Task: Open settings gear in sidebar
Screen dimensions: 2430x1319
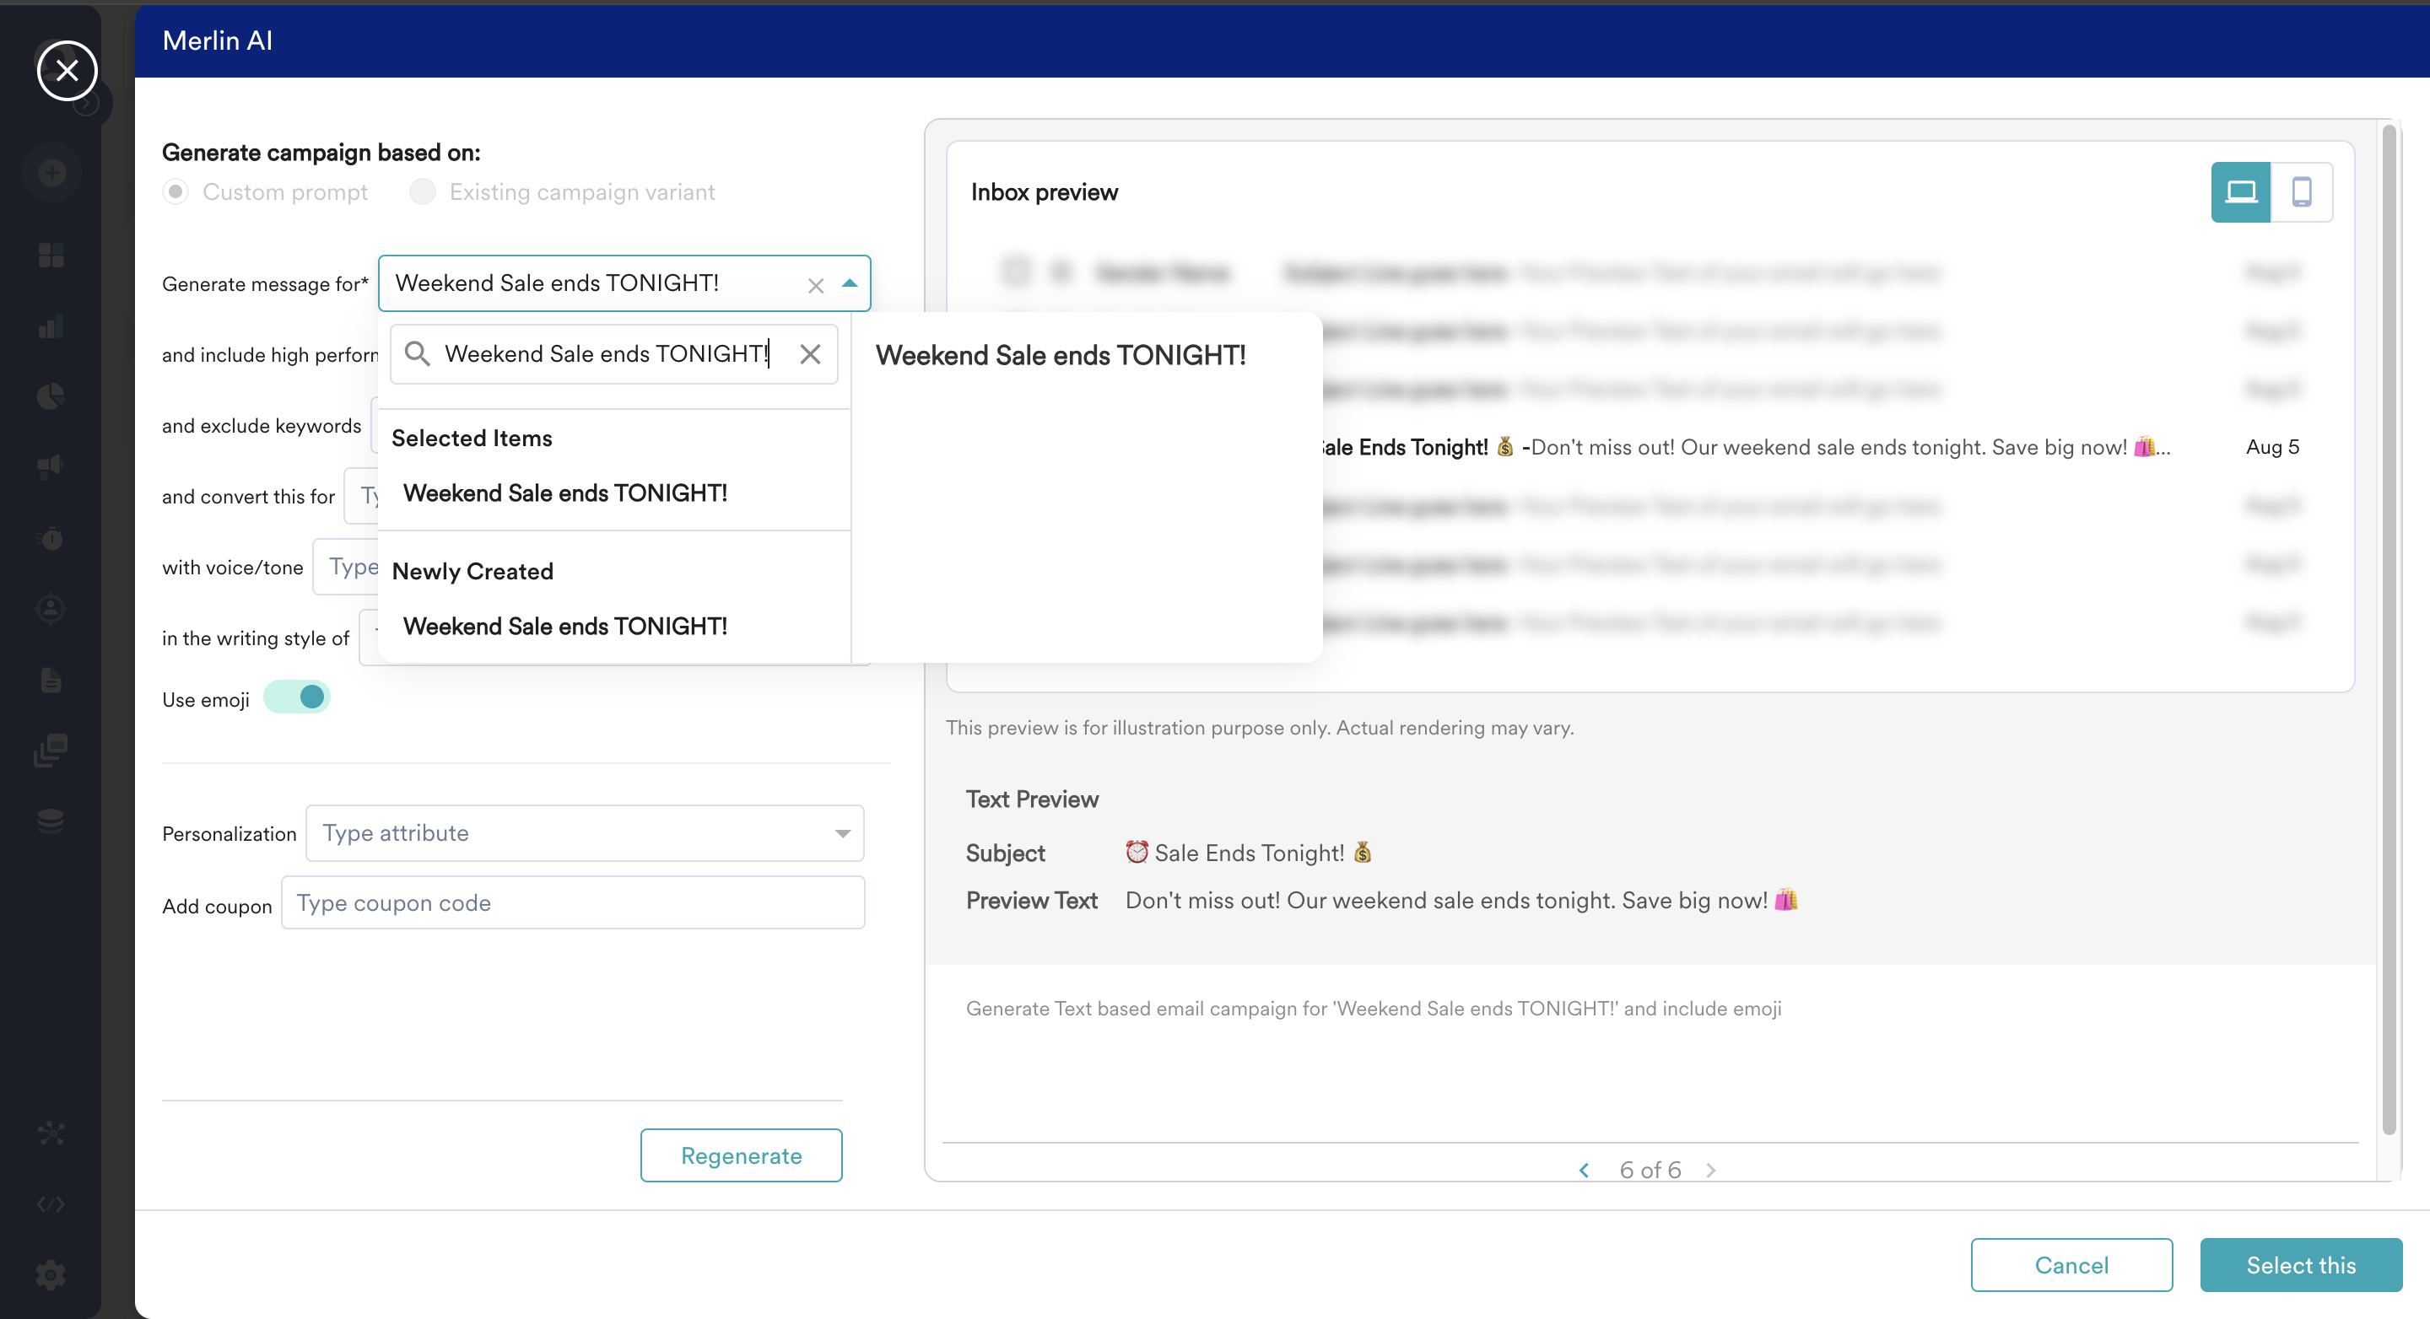Action: [51, 1274]
